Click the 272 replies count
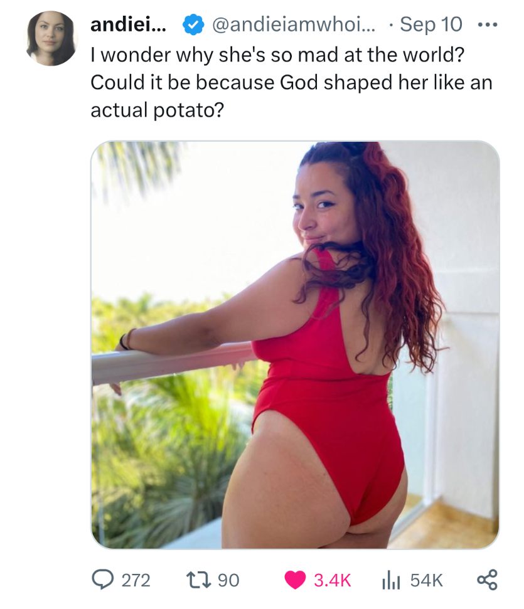This screenshot has width=524, height=609. [x=136, y=581]
